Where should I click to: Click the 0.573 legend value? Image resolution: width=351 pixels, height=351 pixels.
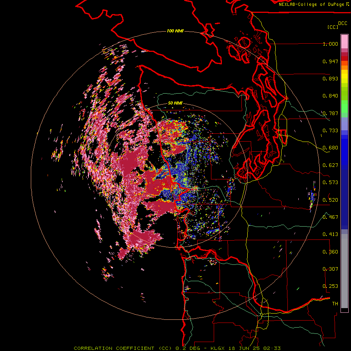pos(330,183)
